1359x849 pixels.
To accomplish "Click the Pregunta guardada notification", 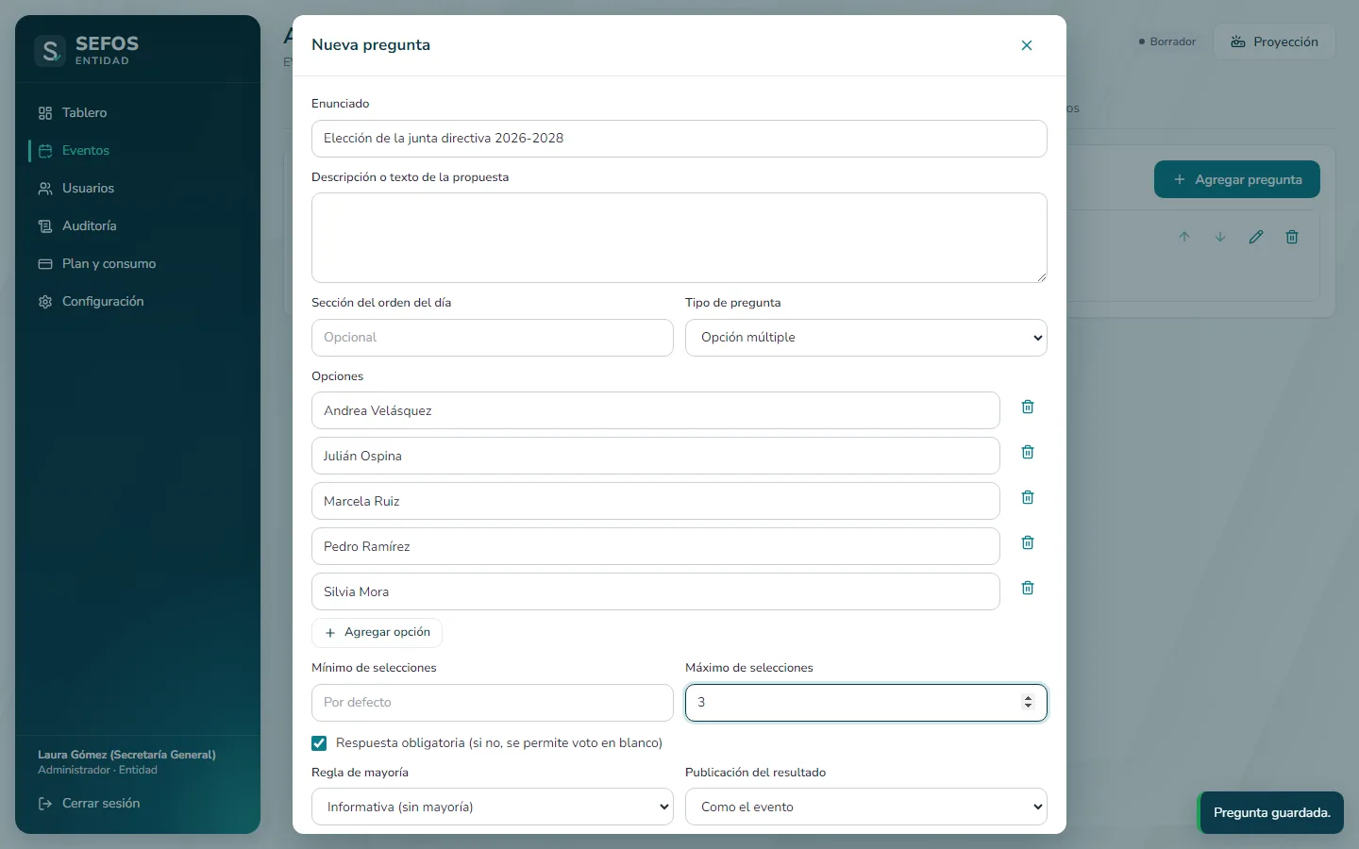I will pos(1270,812).
